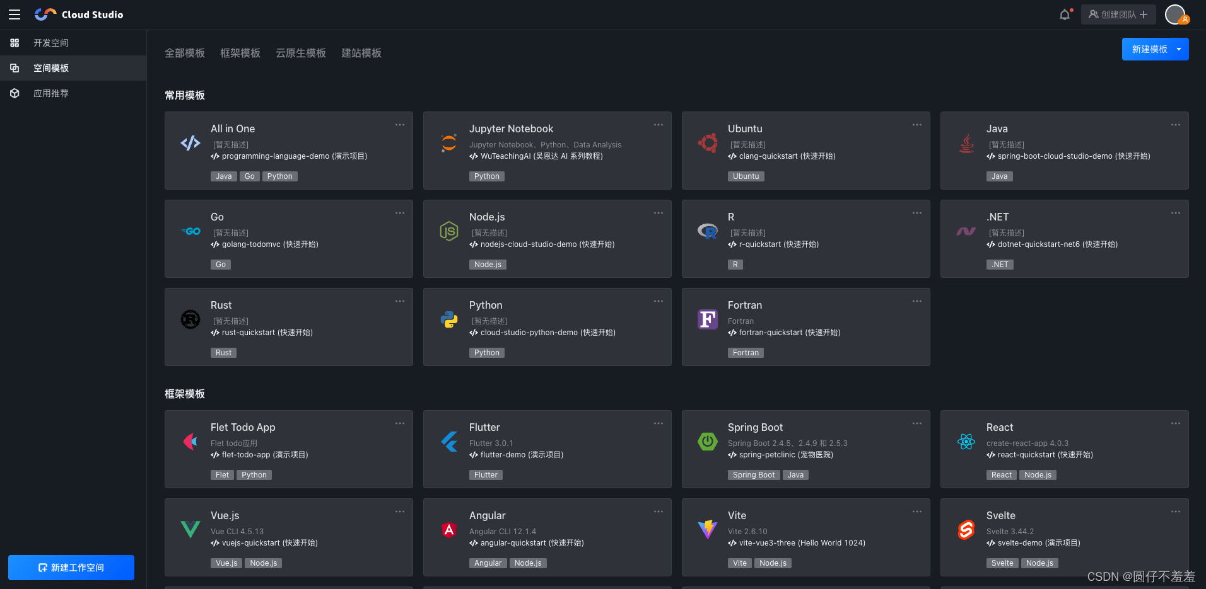Click the Jupyter Notebook logo icon
Screen dimensions: 1206x589
click(x=449, y=143)
